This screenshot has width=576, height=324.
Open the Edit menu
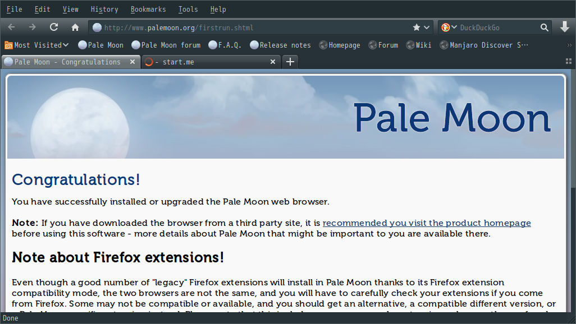42,9
